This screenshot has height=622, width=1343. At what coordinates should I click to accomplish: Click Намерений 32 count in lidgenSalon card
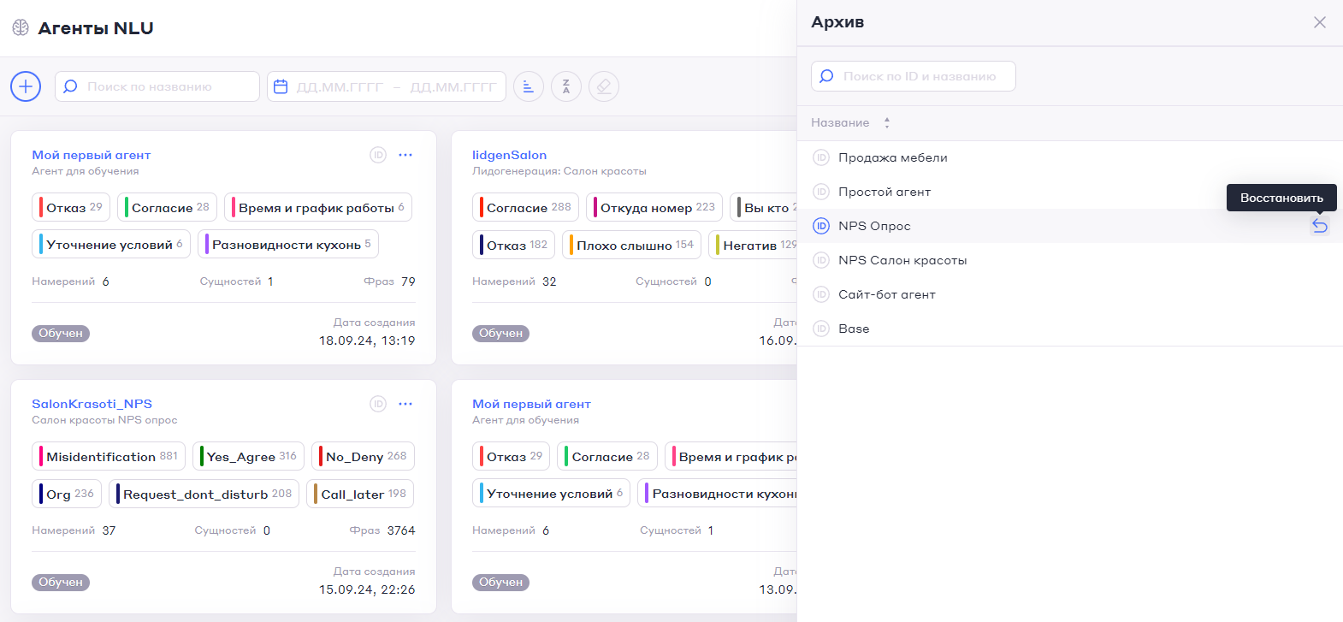pos(514,281)
